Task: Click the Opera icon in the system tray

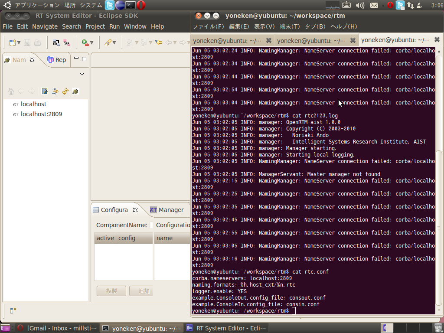Action: 390,5
